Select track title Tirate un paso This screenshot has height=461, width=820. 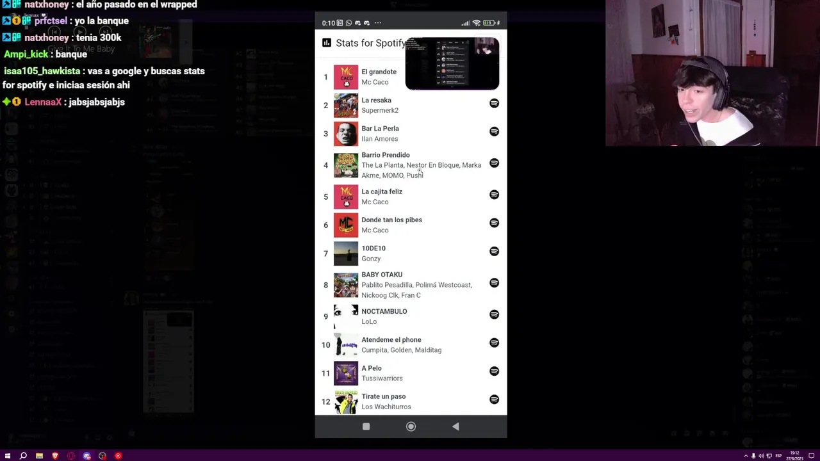coord(384,396)
